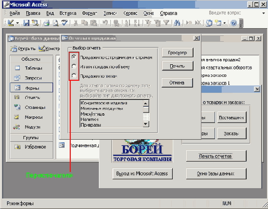Screen dimensions: 268x209
Task: Click the category list scroll up arrow
Action: point(146,103)
